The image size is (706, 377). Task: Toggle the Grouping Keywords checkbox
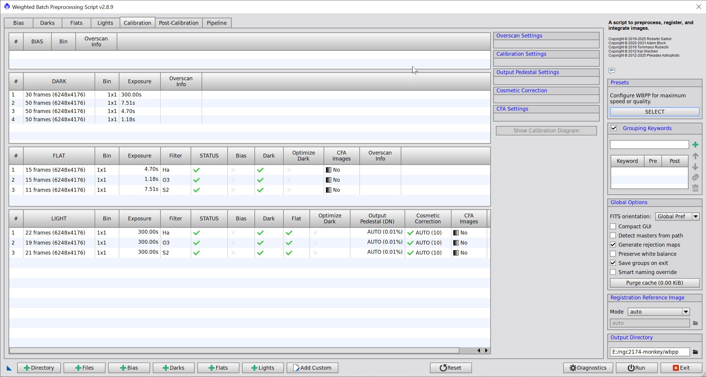click(x=614, y=128)
